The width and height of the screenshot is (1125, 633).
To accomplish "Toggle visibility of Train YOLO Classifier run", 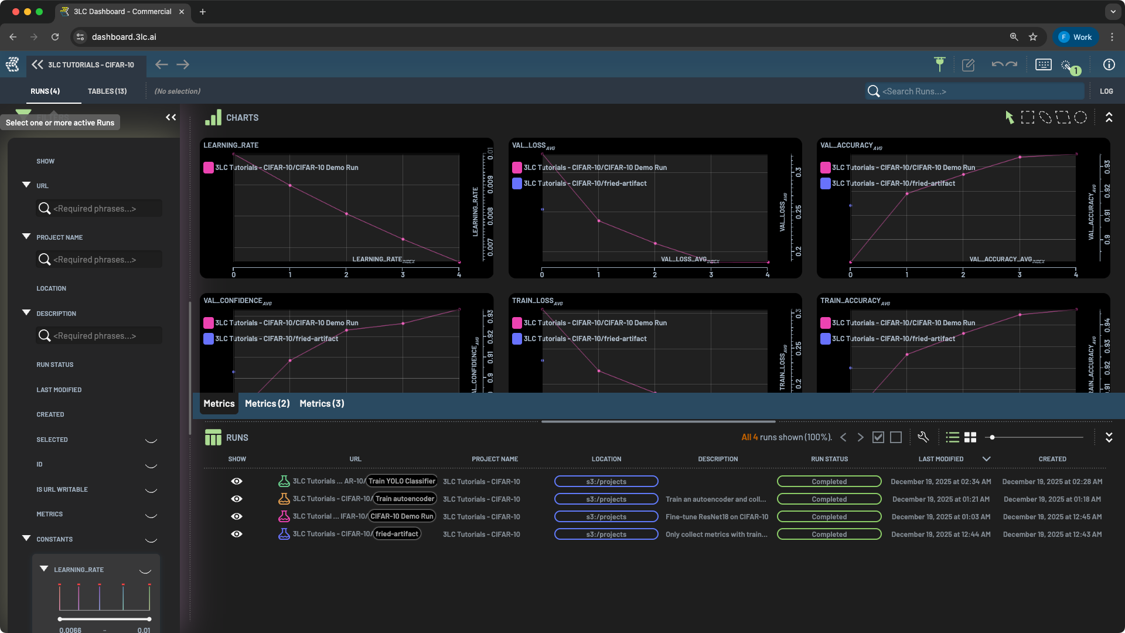I will (237, 481).
